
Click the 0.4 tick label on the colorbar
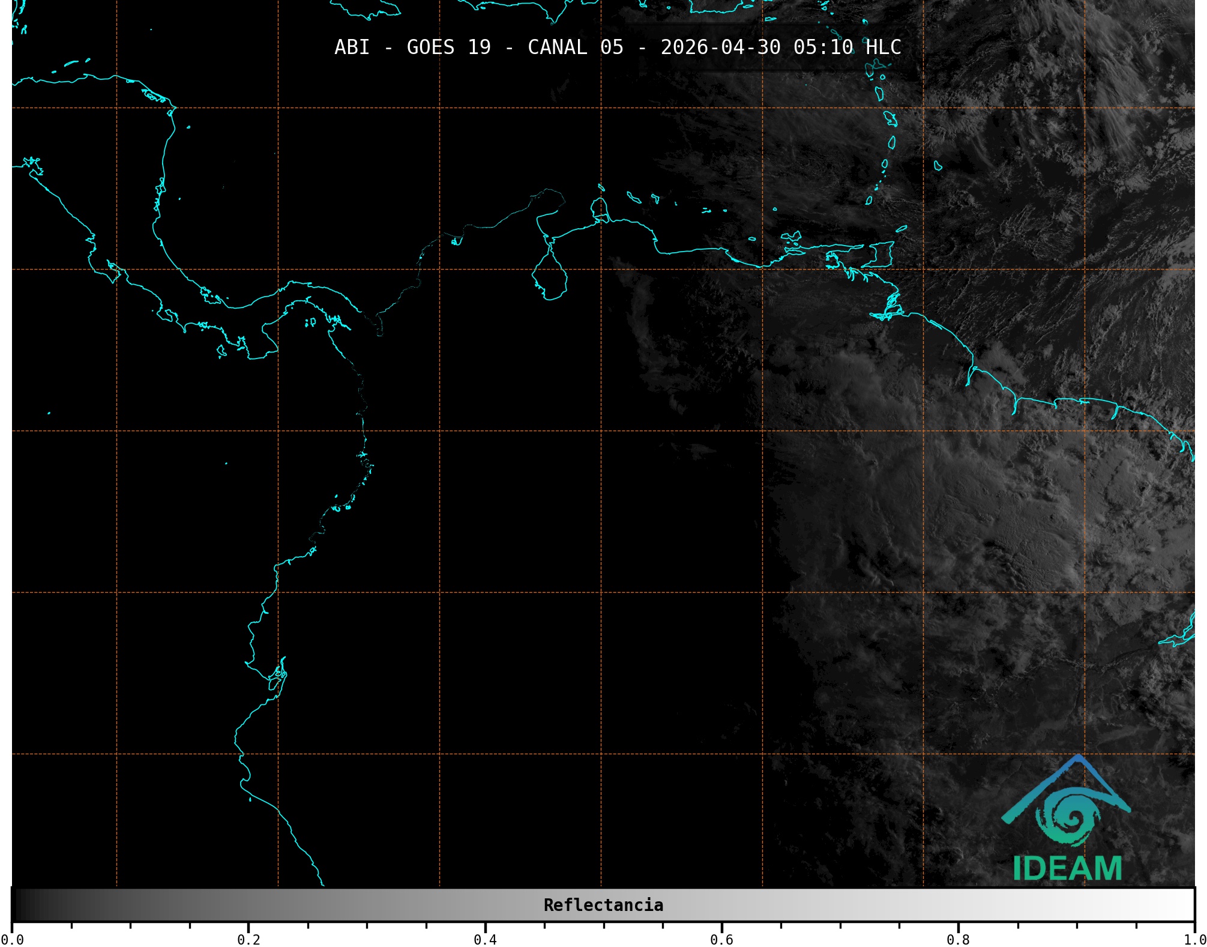[x=485, y=939]
